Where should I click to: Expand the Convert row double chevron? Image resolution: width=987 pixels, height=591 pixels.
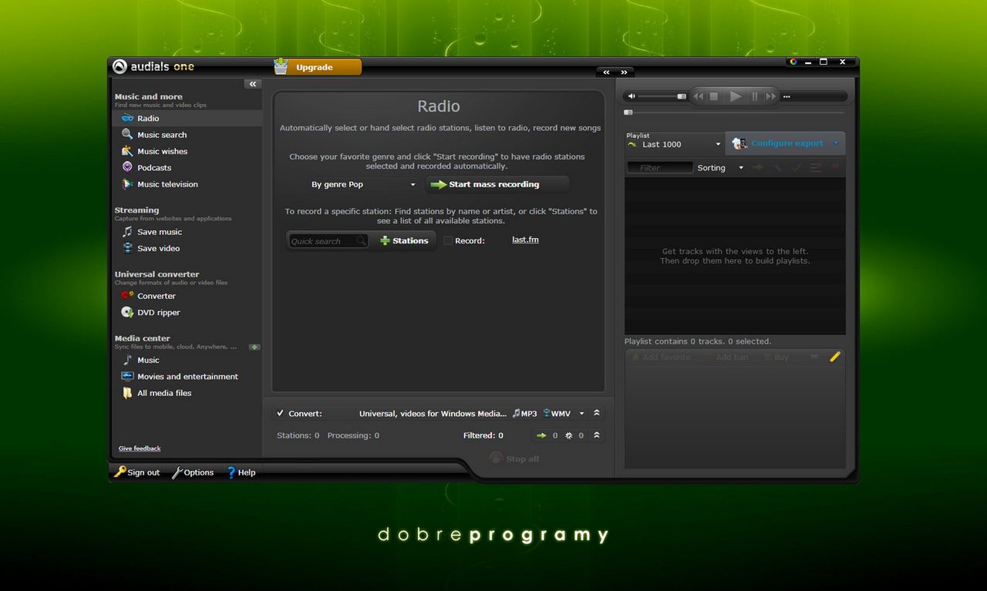point(597,413)
